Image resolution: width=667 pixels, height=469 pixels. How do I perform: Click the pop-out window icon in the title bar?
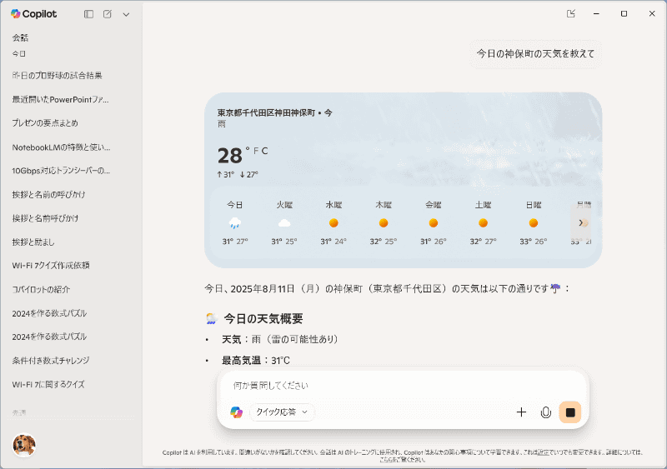(571, 13)
